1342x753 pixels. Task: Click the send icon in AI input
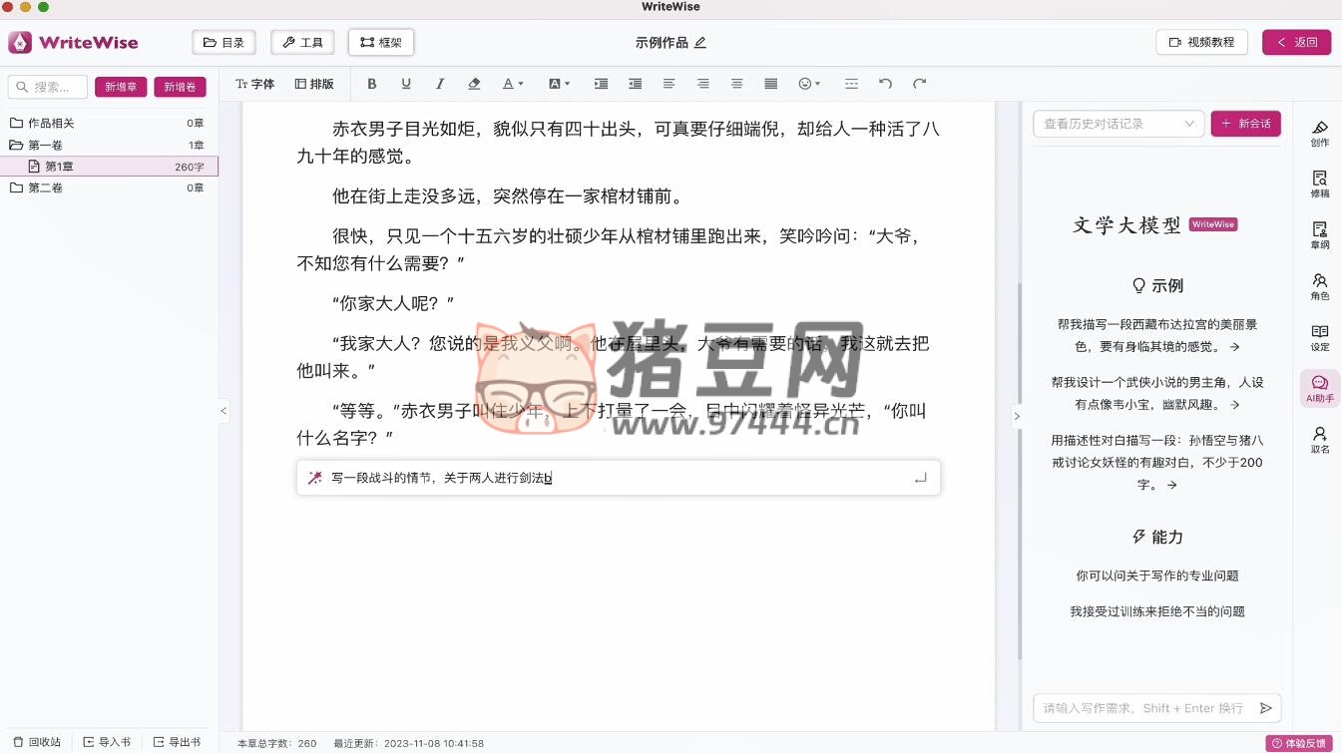(1265, 708)
